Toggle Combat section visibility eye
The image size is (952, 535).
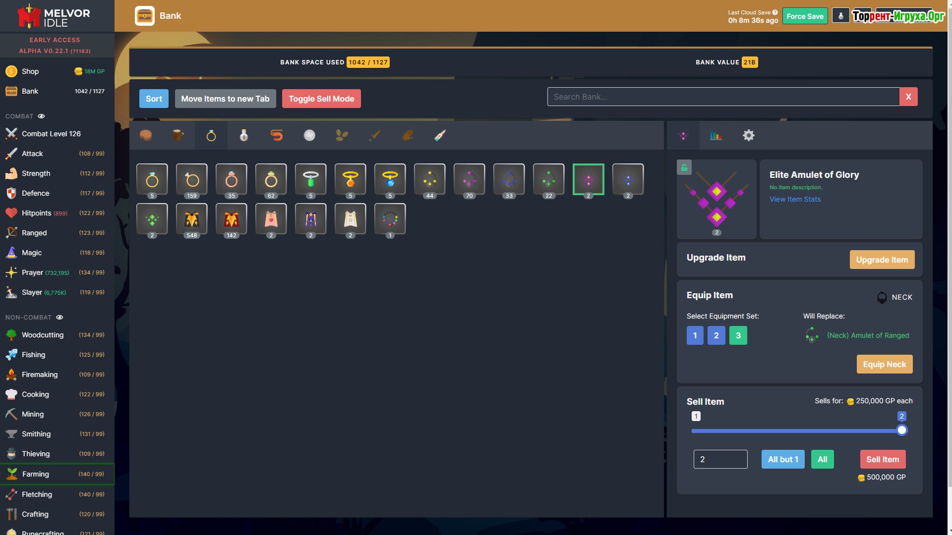(42, 116)
